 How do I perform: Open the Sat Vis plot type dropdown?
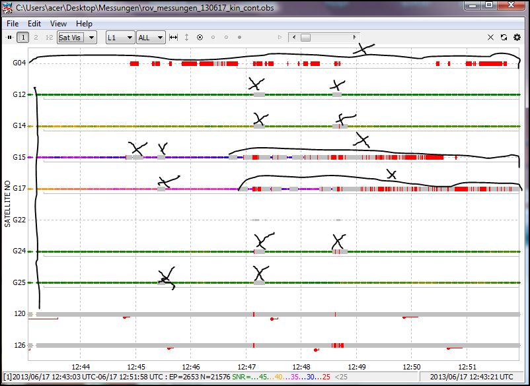pyautogui.click(x=77, y=38)
